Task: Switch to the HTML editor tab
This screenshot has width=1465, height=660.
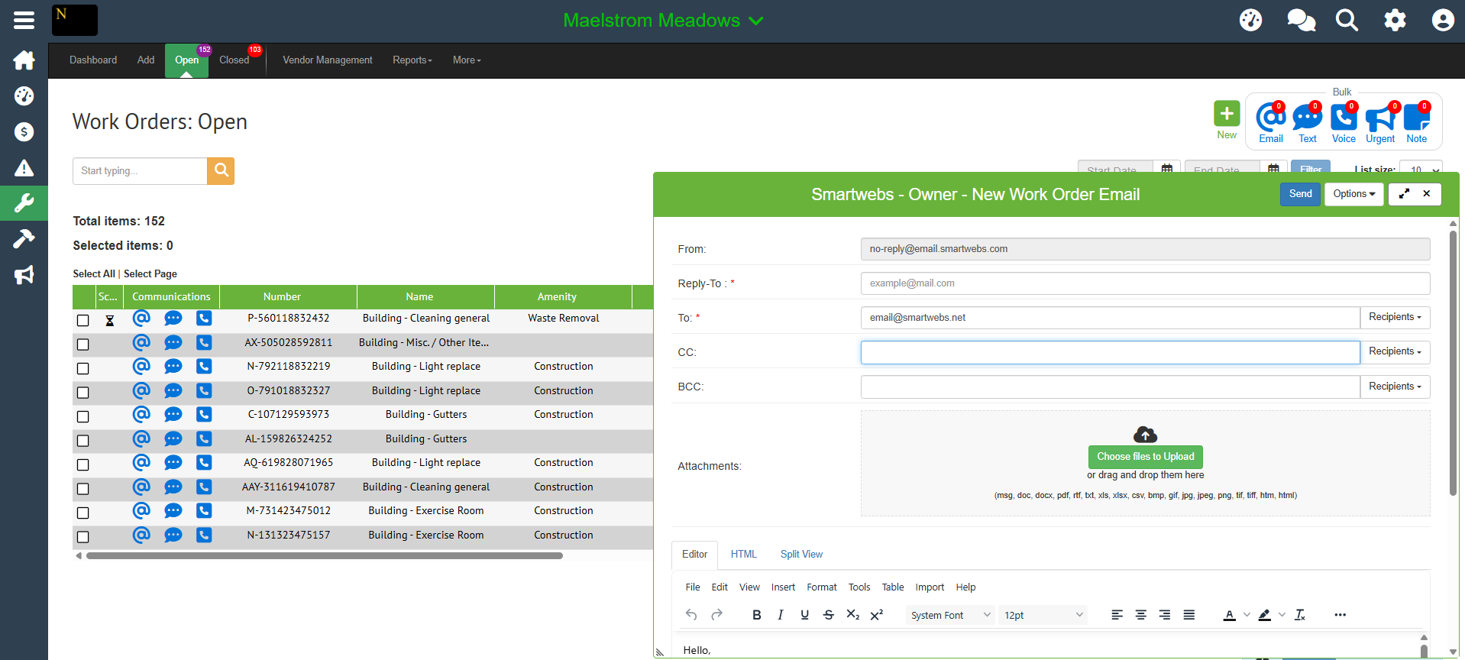Action: pyautogui.click(x=743, y=555)
